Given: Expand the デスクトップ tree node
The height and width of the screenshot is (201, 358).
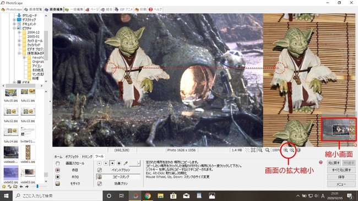Looking at the screenshot, I should coord(14,20).
